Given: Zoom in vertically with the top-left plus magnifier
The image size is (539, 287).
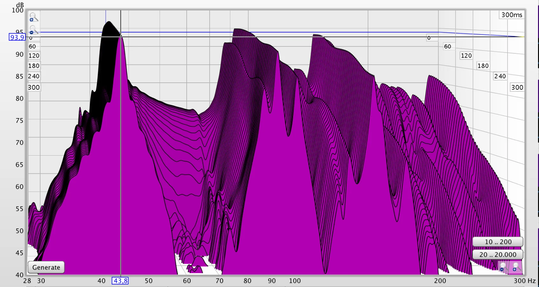Looking at the screenshot, I should click(x=33, y=17).
